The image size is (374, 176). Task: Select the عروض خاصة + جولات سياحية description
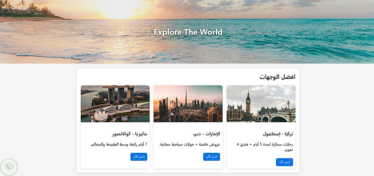189,144
